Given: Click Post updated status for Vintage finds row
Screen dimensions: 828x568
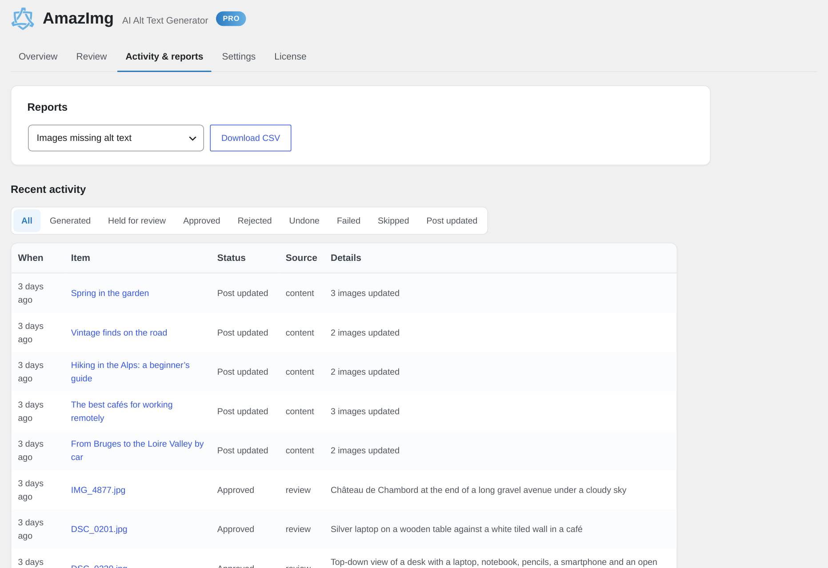Looking at the screenshot, I should (243, 332).
